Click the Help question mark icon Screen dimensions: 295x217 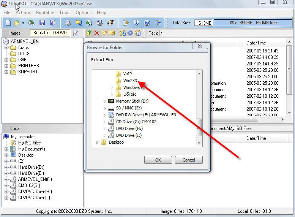pyautogui.click(x=147, y=23)
